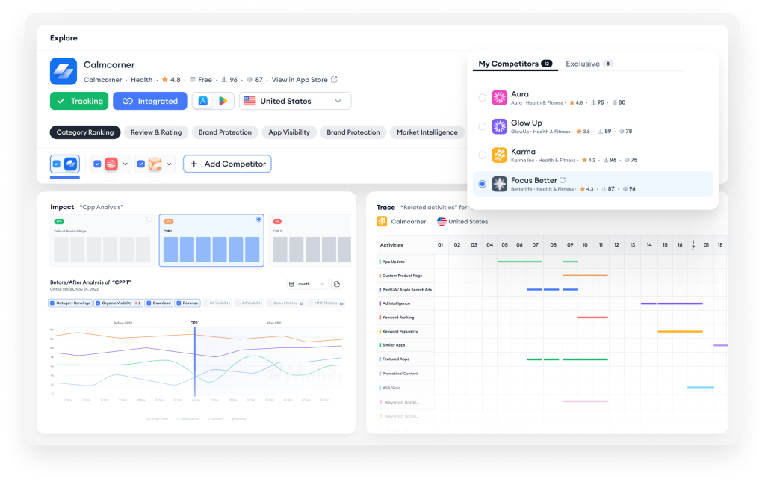Select the Apple App Store icon

click(203, 101)
